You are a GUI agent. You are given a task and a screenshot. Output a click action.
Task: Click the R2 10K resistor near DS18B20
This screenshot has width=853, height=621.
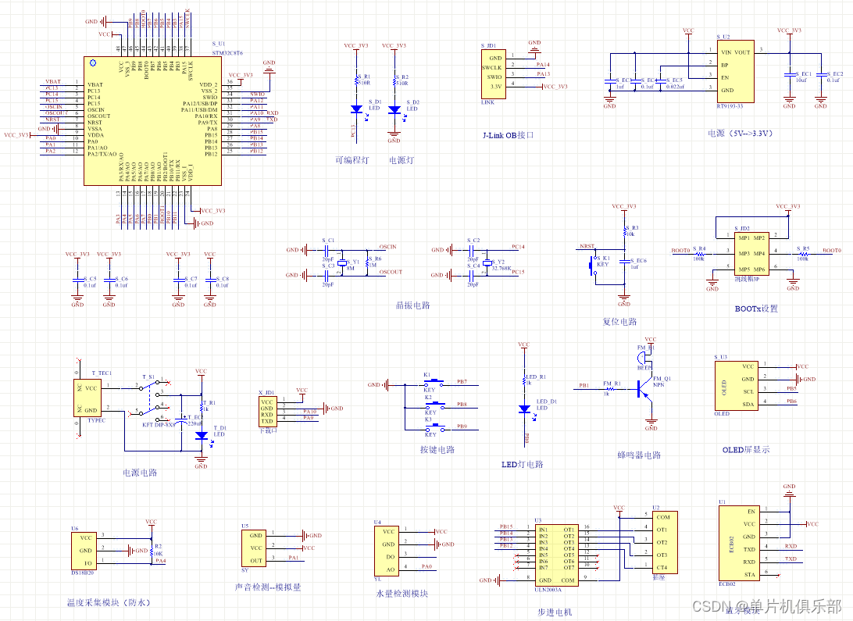click(152, 551)
